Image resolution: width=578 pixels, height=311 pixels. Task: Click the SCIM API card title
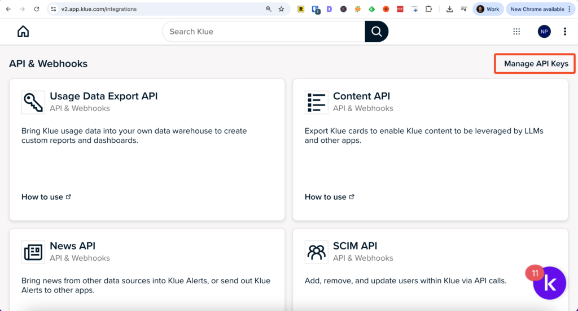355,246
